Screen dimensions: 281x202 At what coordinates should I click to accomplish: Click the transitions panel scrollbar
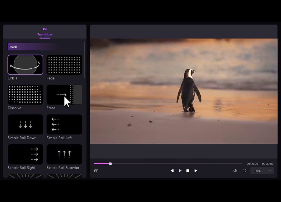(85, 60)
